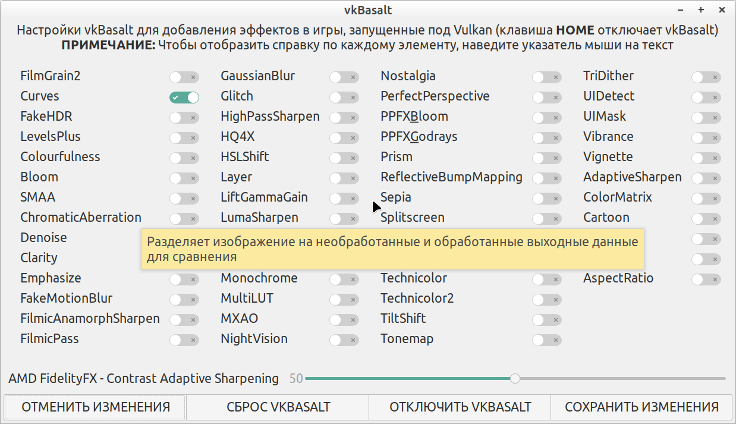
Task: Turn on the Tonemap switch
Action: (x=546, y=340)
